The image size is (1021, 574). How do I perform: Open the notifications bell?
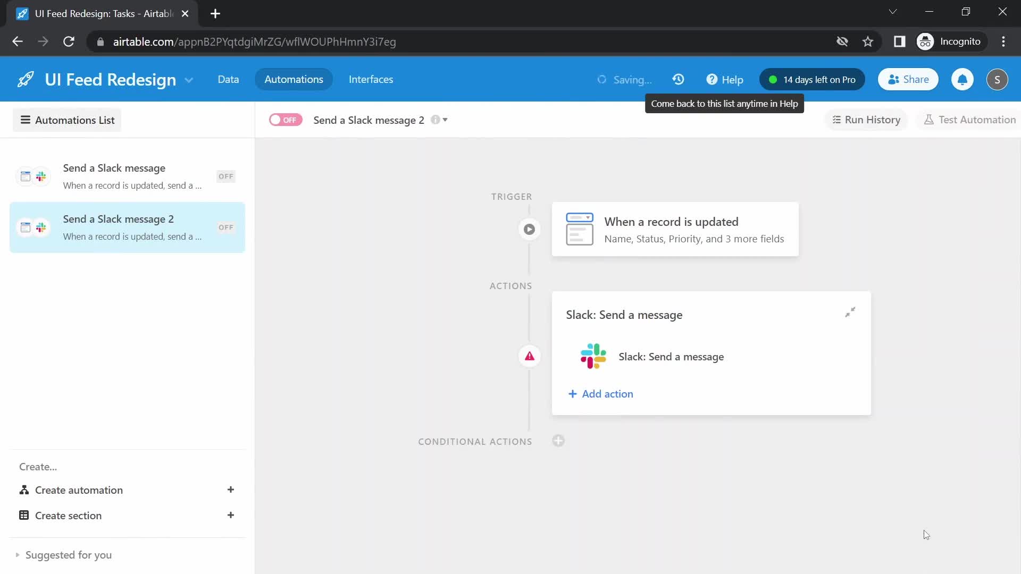(x=963, y=80)
